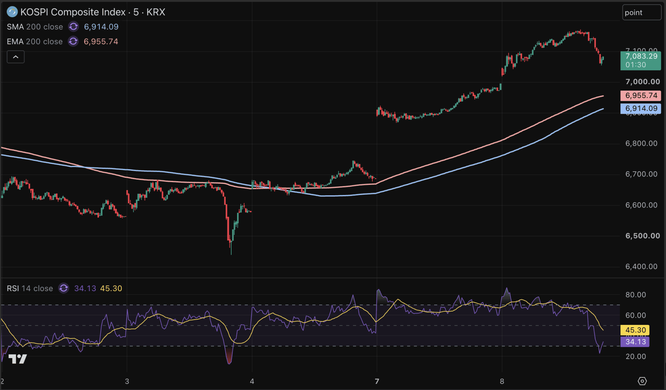Select the EMA 200 close indicator label
This screenshot has width=666, height=390.
point(35,42)
